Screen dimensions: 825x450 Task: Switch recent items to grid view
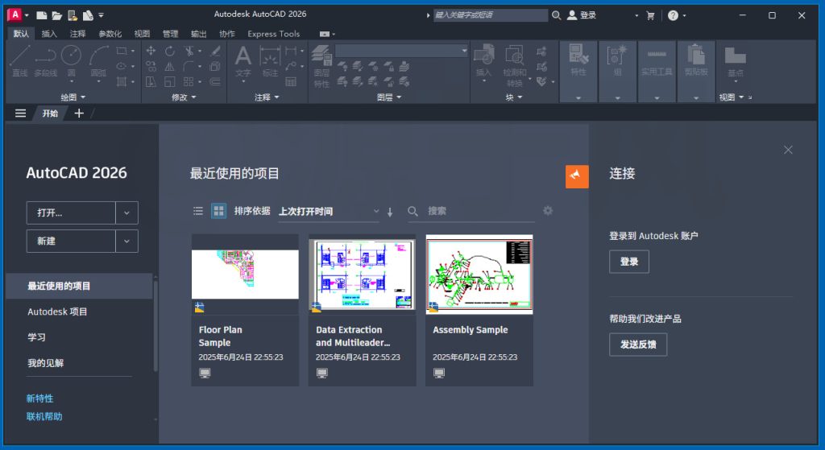click(218, 211)
